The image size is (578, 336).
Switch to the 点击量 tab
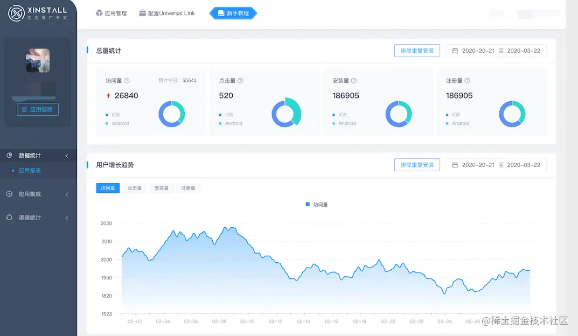(x=134, y=187)
